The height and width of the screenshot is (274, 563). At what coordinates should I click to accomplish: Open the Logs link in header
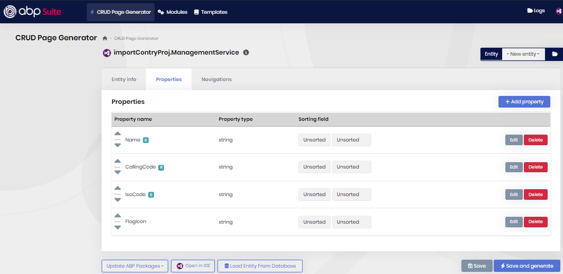[x=535, y=11]
